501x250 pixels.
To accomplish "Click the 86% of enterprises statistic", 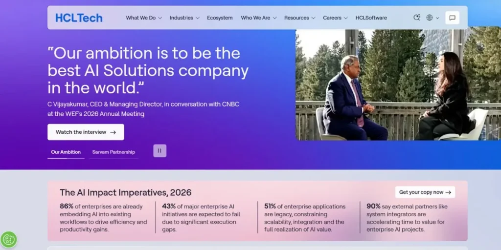I will pyautogui.click(x=104, y=218).
